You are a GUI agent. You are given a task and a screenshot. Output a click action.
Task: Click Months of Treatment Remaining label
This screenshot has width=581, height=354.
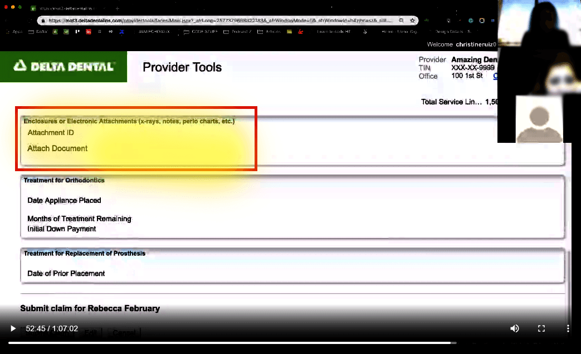pos(79,219)
